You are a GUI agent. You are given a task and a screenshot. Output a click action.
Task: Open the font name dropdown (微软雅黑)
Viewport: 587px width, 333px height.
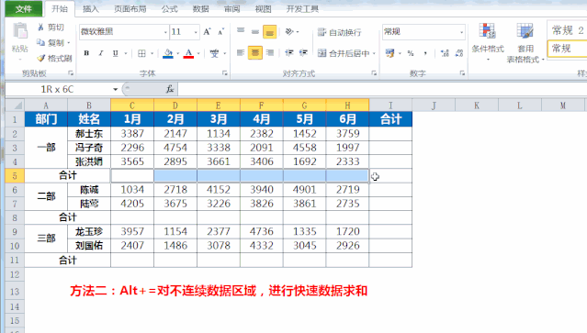pos(165,32)
